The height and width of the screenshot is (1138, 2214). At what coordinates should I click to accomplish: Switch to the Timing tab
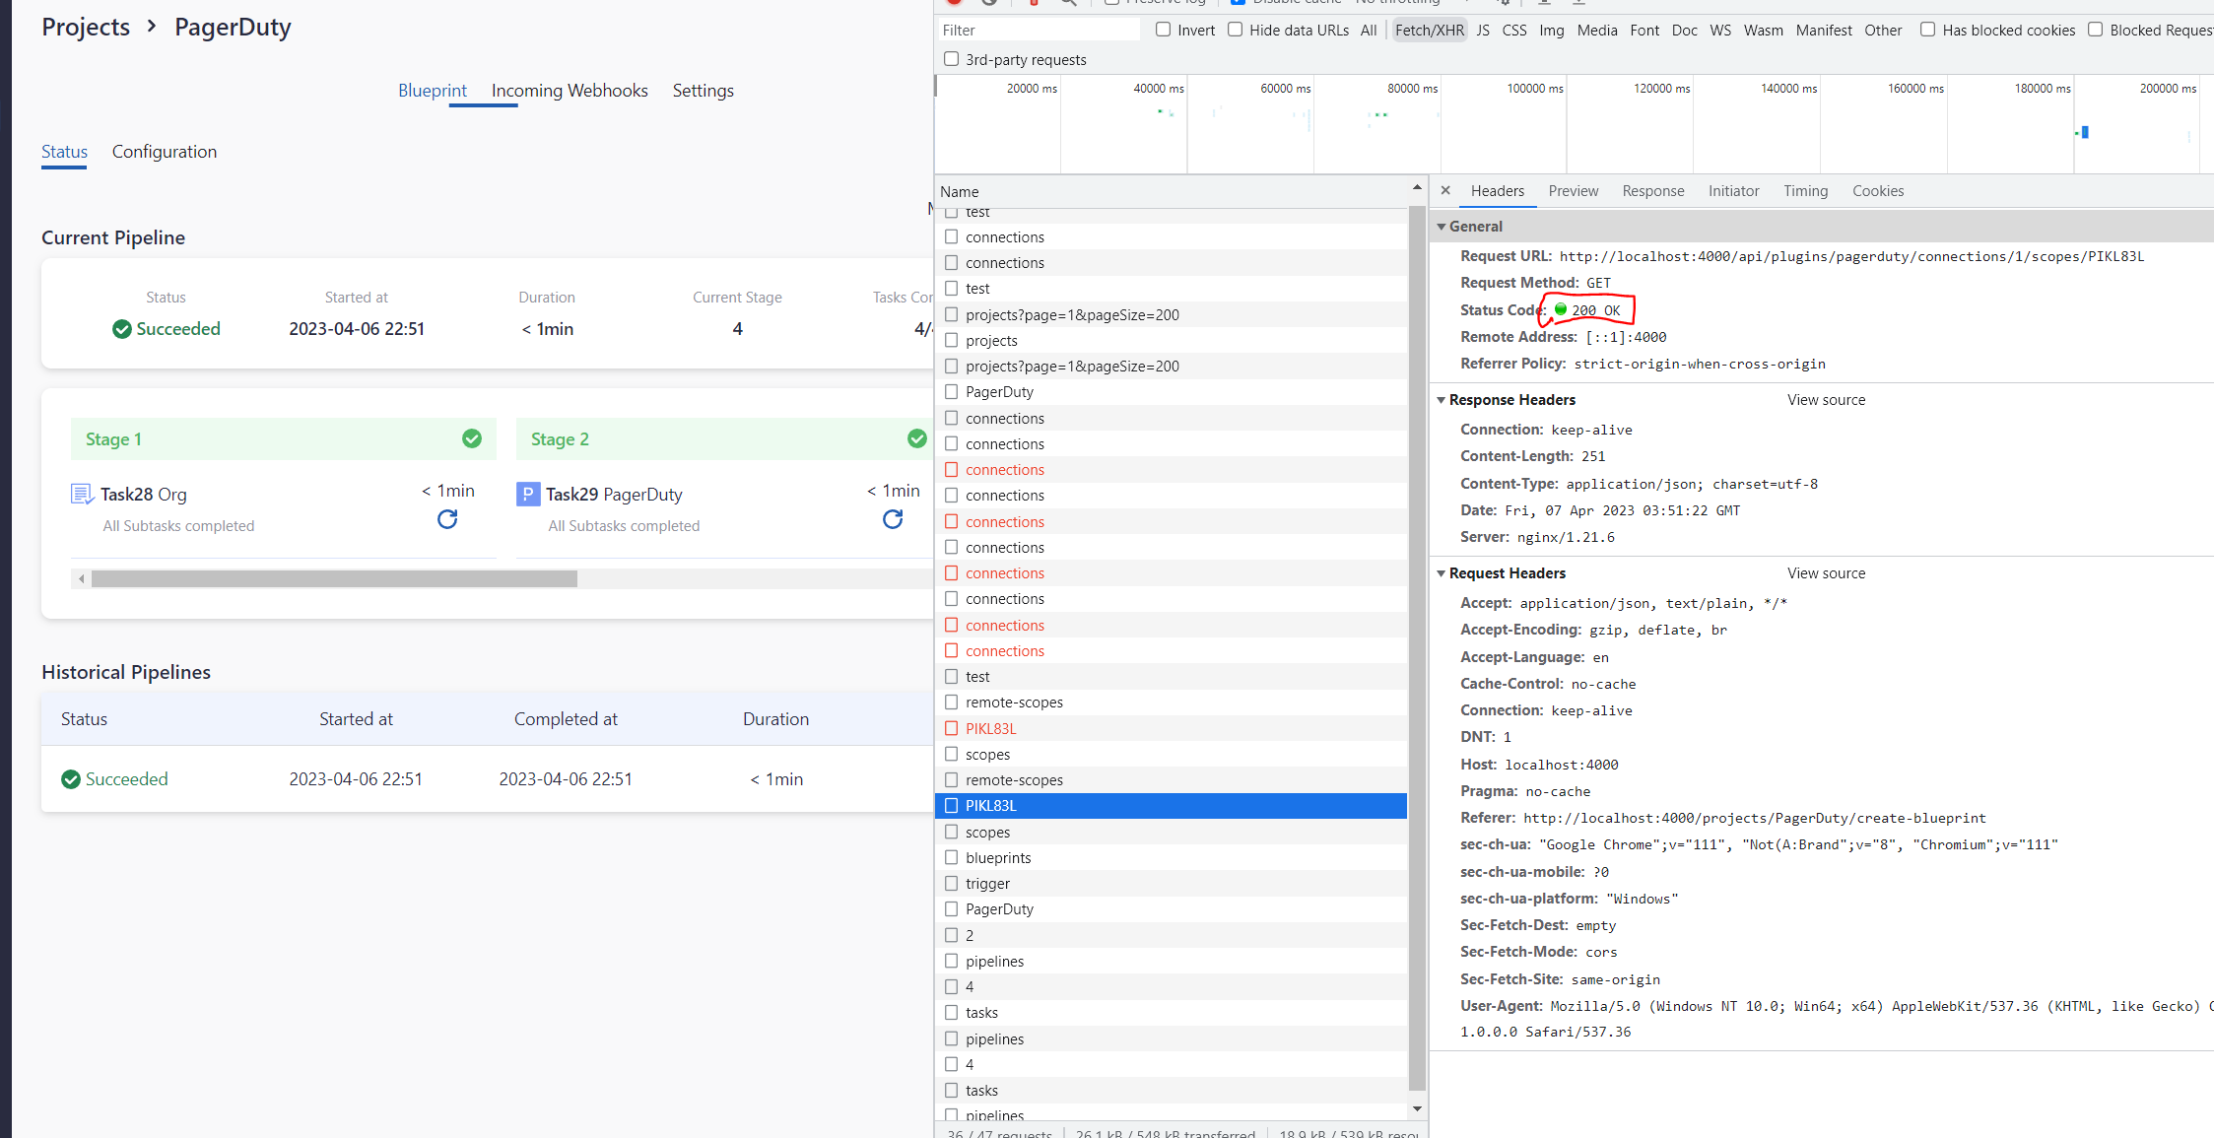1805,191
